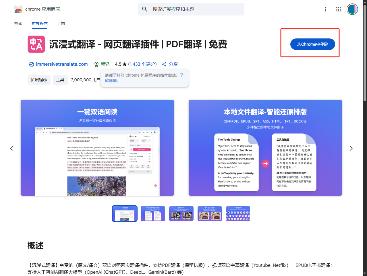Click the 2,000,000 用户 user count text
The width and height of the screenshot is (367, 276).
click(x=86, y=80)
